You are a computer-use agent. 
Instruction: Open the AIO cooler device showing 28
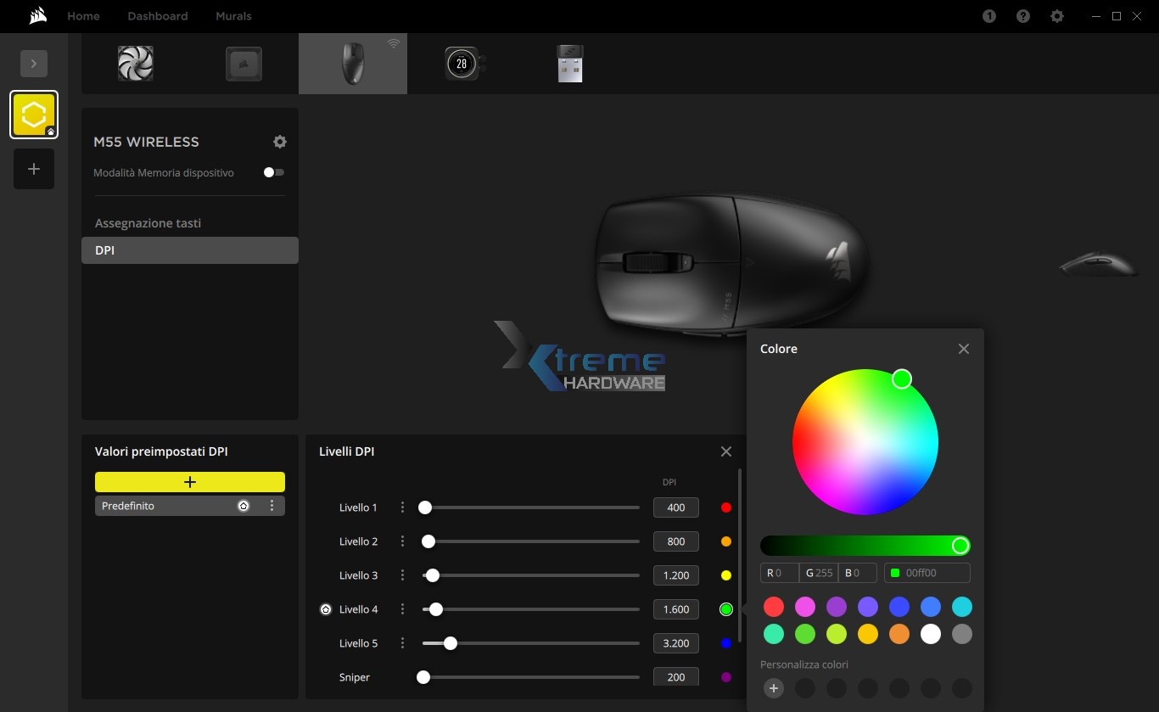coord(462,64)
